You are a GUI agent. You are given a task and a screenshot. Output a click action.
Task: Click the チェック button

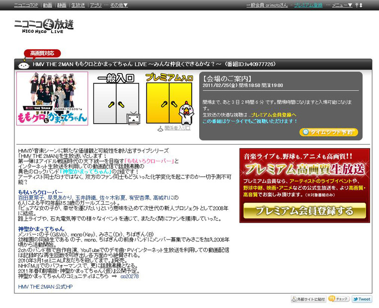(339, 299)
